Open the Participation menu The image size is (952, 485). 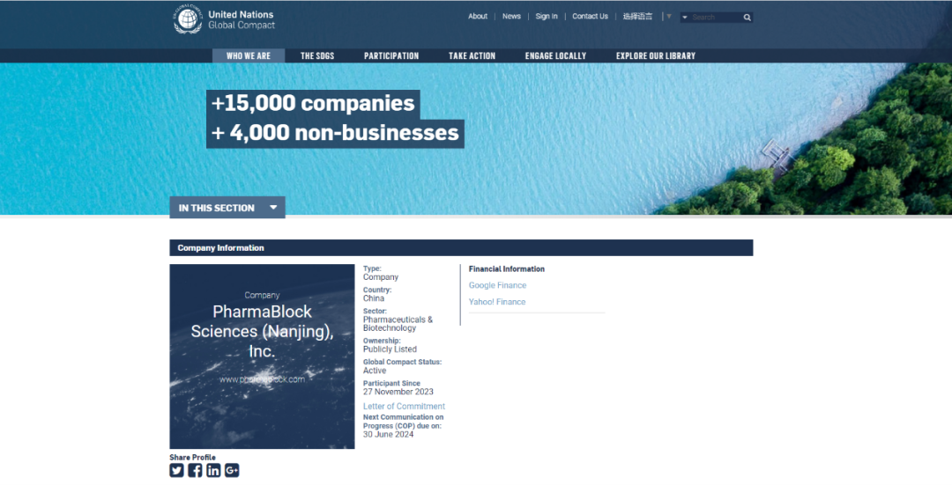(391, 55)
